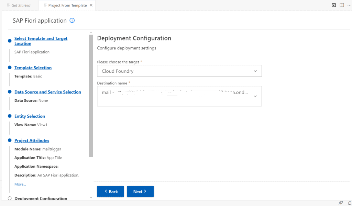Go to the Entity Selection step
This screenshot has width=352, height=206.
[x=30, y=116]
